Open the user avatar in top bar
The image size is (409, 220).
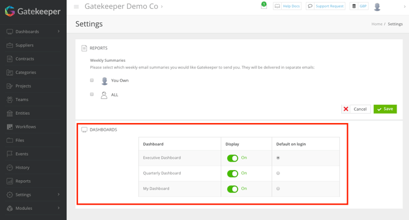point(377,7)
